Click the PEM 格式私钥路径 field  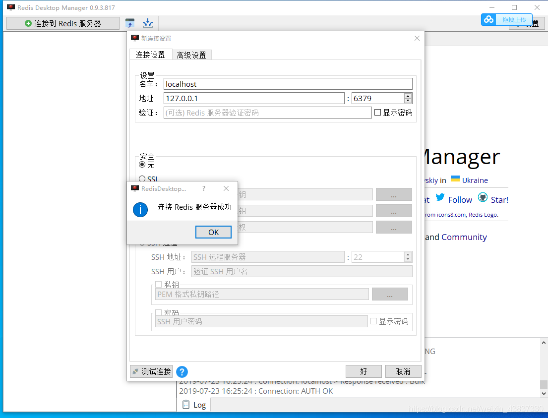coord(262,294)
